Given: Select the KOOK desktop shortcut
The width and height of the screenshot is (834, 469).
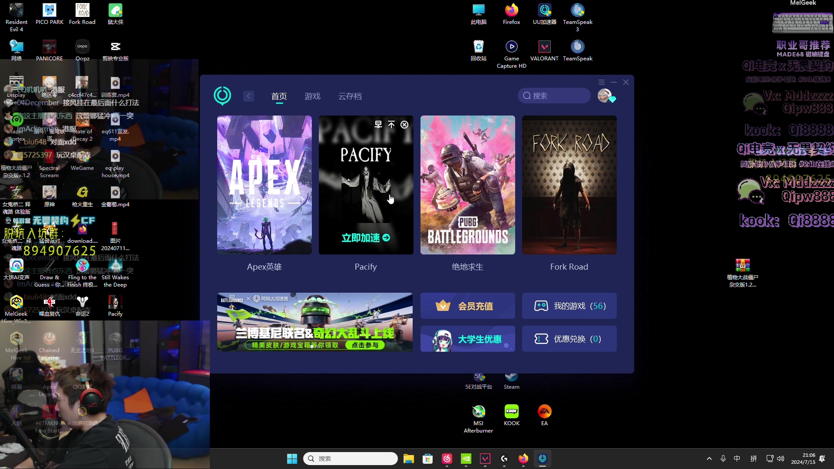Looking at the screenshot, I should 512,416.
